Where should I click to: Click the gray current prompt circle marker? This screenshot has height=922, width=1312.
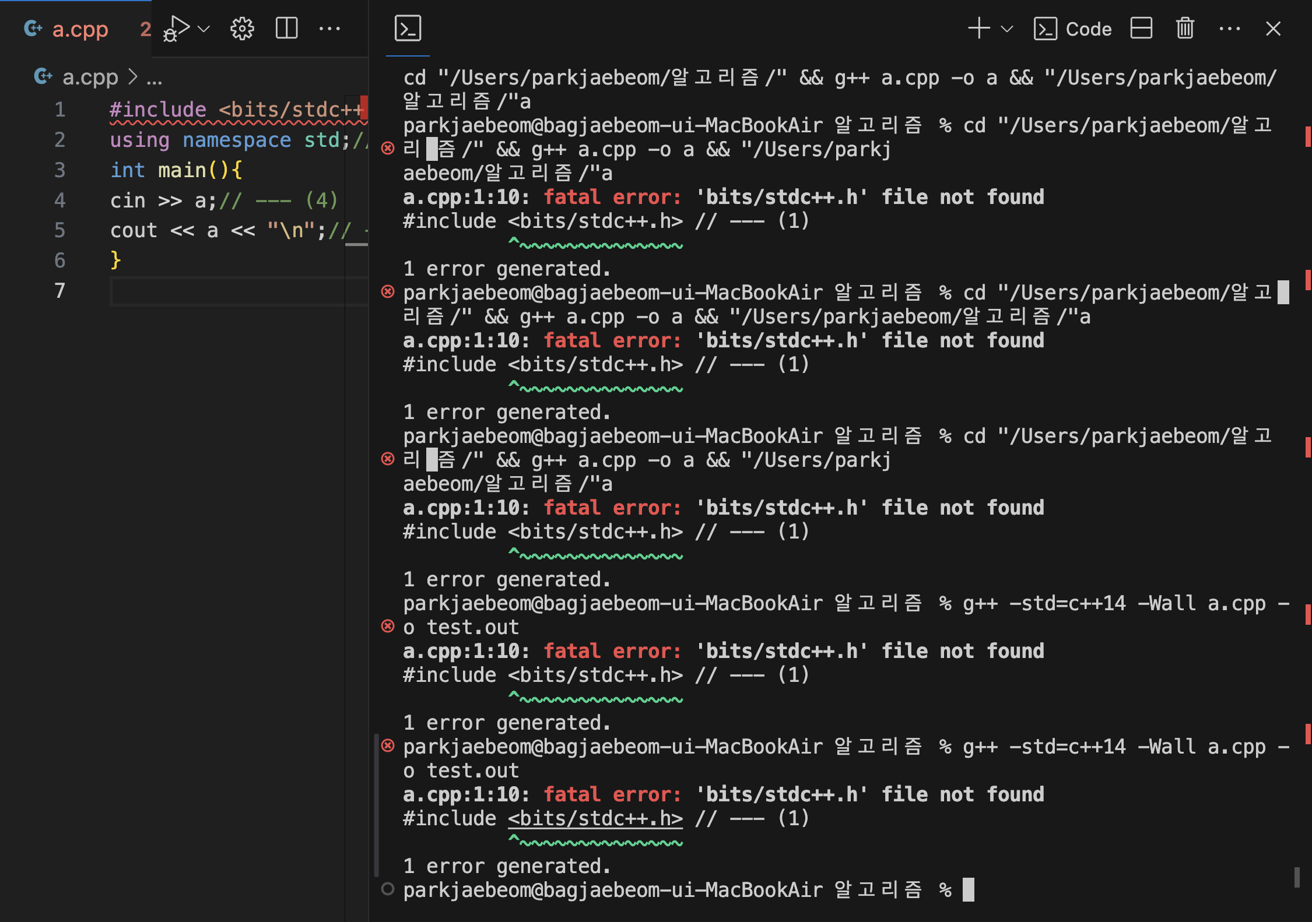(388, 889)
